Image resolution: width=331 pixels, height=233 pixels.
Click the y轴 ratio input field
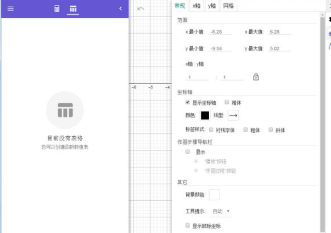point(232,77)
